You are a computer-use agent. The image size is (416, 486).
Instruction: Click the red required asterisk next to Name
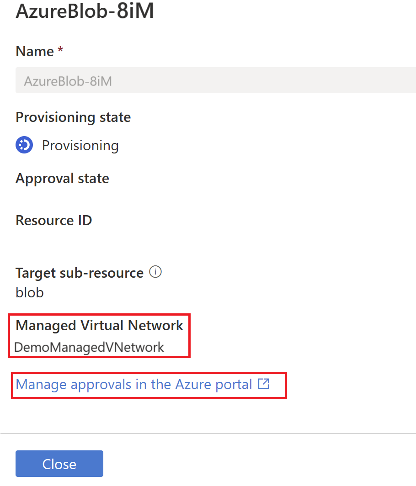coord(60,52)
